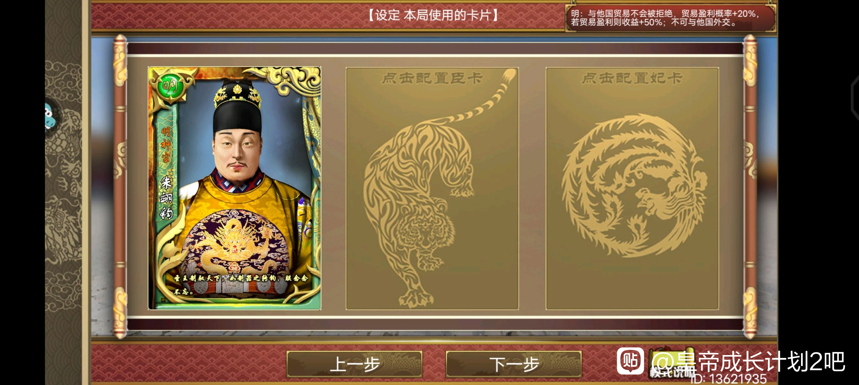This screenshot has width=859, height=385.
Task: Tap the ID: 13621935 text
Action: [729, 379]
